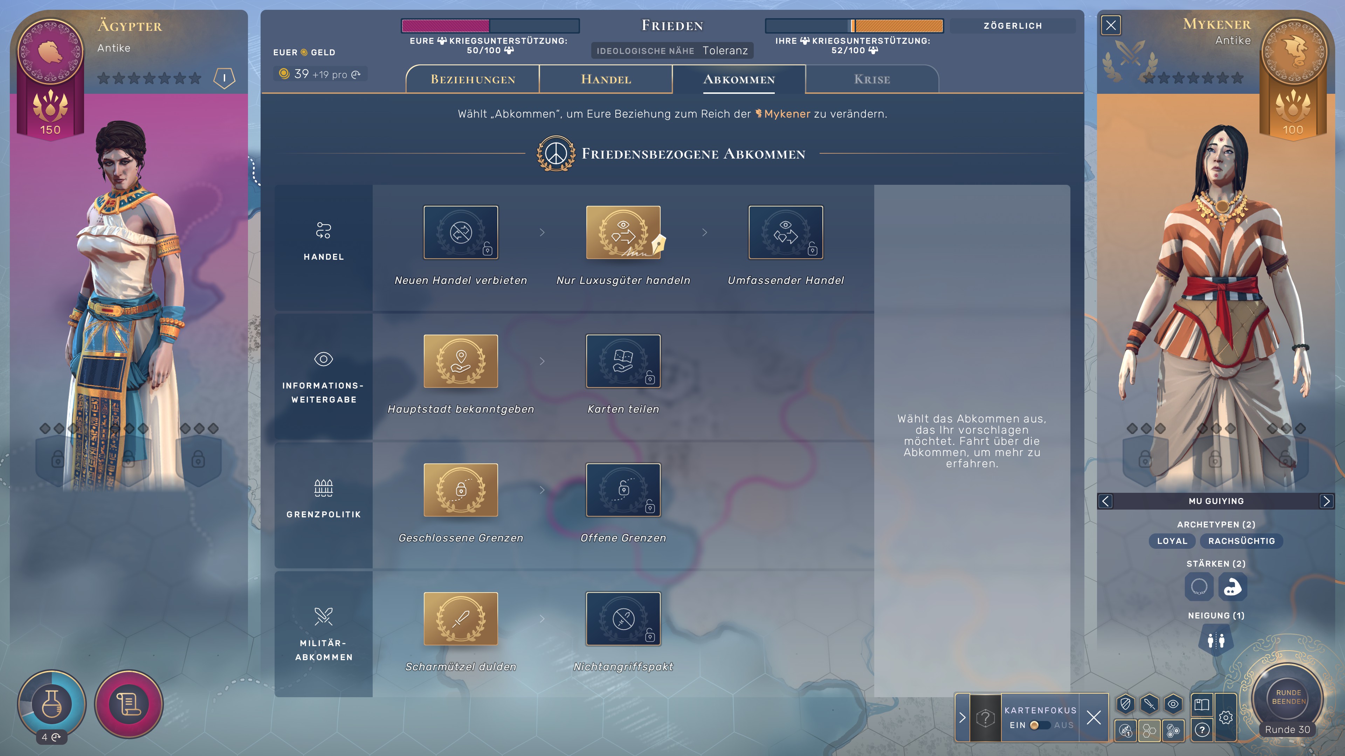
Task: Open the pink scroll button
Action: (129, 704)
